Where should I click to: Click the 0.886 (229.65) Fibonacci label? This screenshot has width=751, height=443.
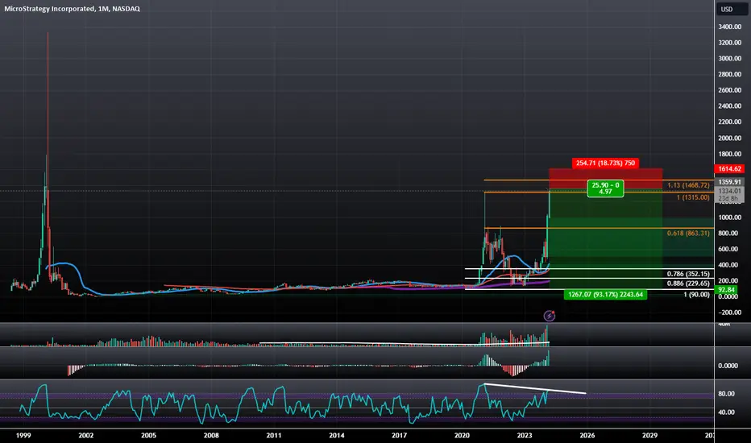click(688, 284)
